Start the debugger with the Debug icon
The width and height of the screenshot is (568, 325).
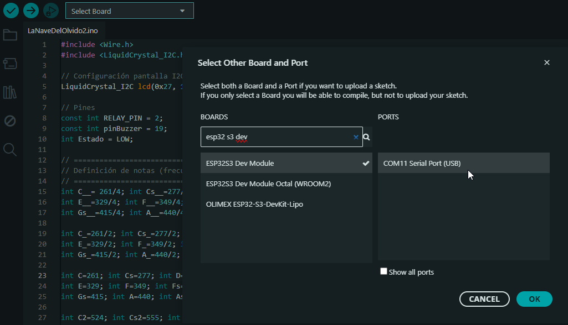pyautogui.click(x=51, y=11)
